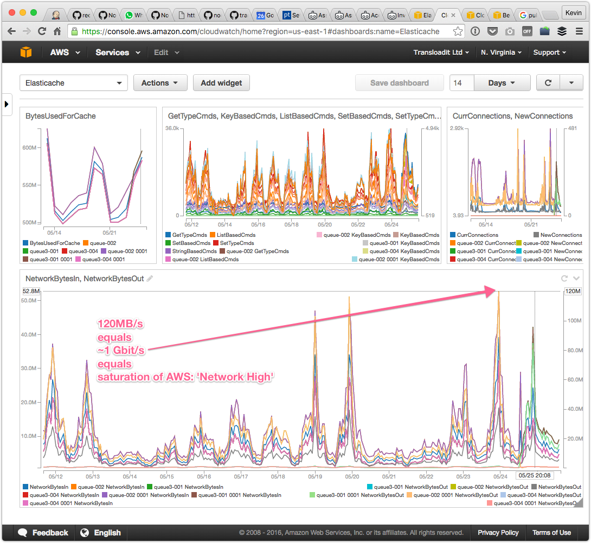Open the Elasticache dashboard selector dropdown

[x=74, y=83]
